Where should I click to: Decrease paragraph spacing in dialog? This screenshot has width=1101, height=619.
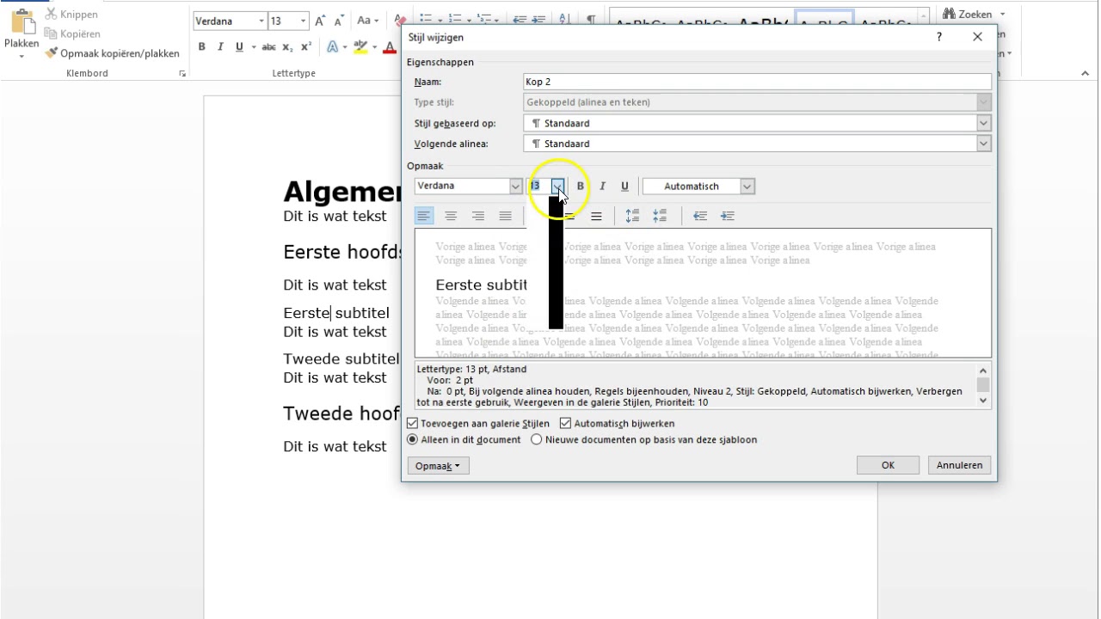(660, 216)
